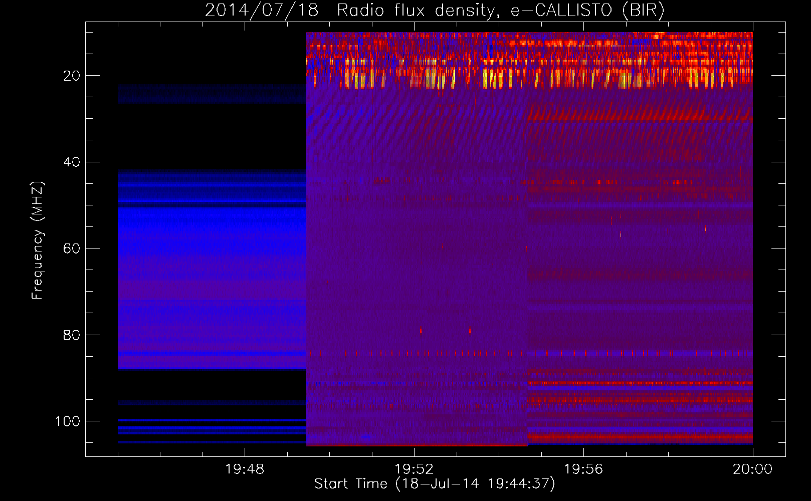
Task: Click the 'Frequency (MHZ)' axis label
Action: tap(38, 240)
